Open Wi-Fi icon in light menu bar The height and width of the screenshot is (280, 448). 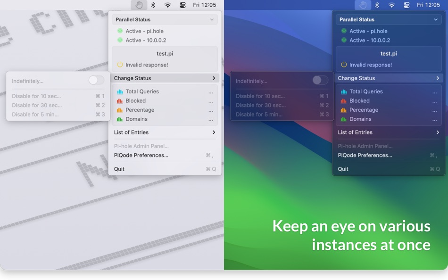[168, 5]
